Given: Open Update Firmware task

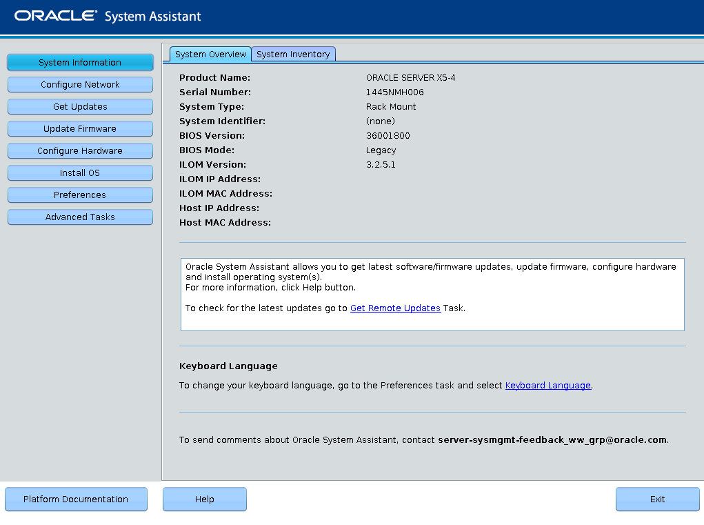Looking at the screenshot, I should (80, 128).
